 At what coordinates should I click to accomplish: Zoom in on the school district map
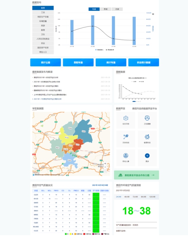105,163
